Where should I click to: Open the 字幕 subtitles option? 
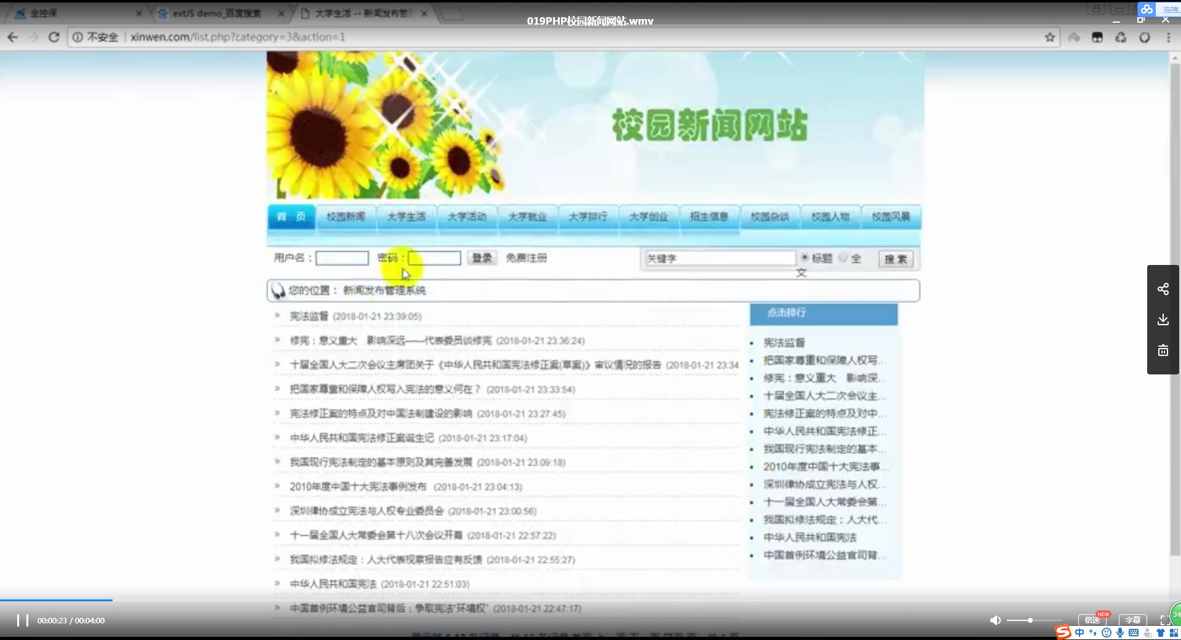click(x=1132, y=620)
